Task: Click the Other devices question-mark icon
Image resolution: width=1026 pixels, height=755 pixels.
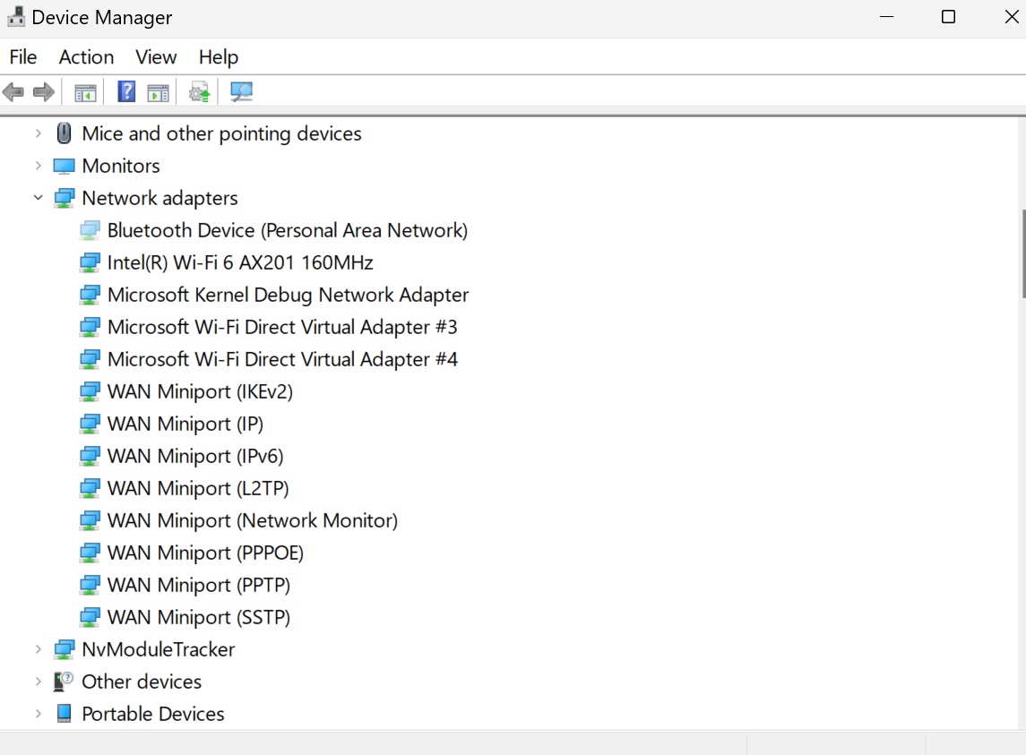Action: point(64,682)
